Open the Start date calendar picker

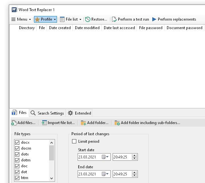coord(105,157)
